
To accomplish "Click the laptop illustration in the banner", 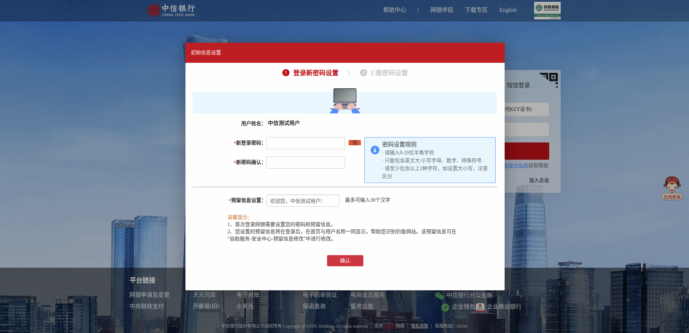I will (x=345, y=100).
